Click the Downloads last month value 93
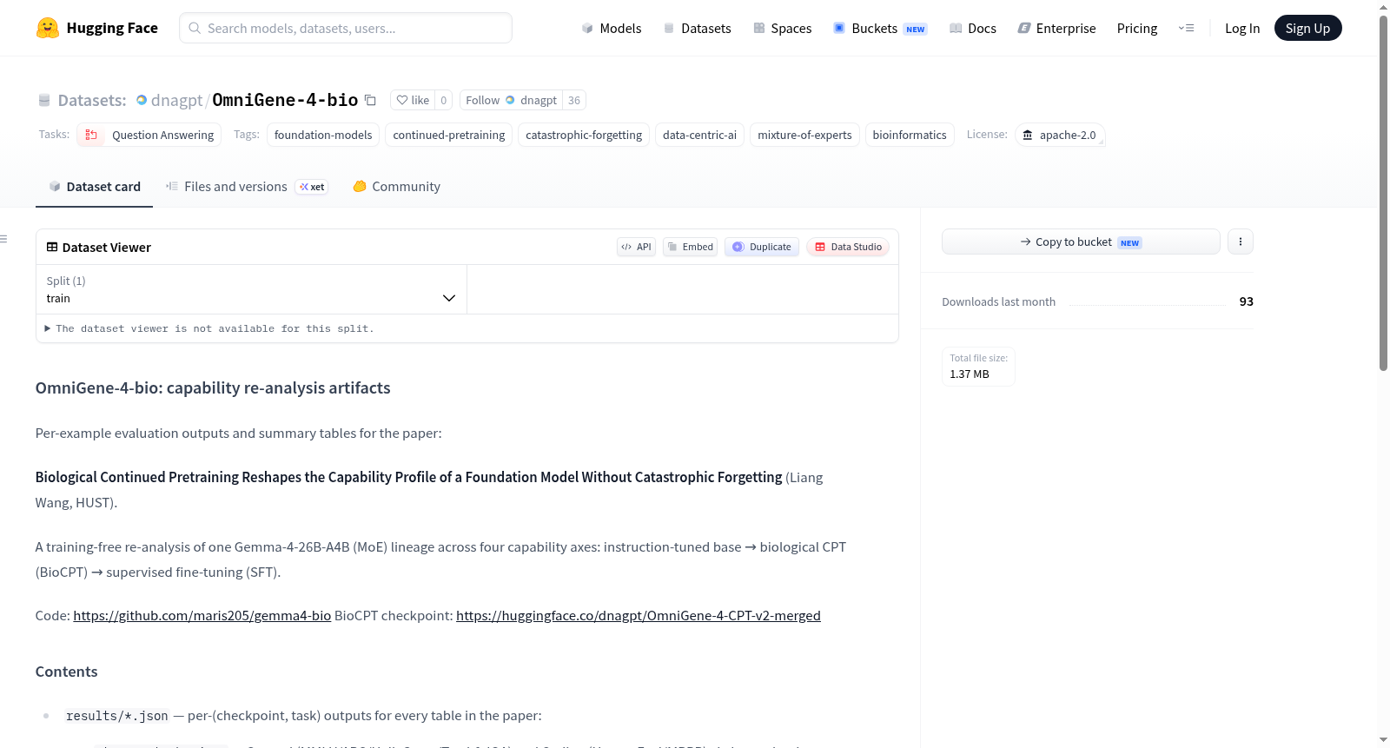This screenshot has width=1390, height=748. [x=1246, y=301]
